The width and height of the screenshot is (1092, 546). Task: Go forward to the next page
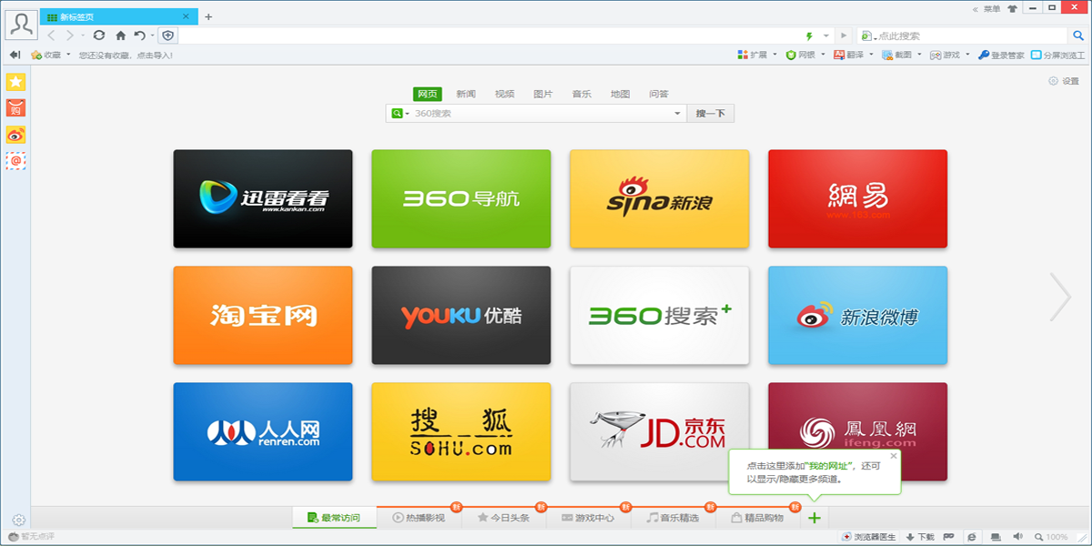click(x=69, y=35)
